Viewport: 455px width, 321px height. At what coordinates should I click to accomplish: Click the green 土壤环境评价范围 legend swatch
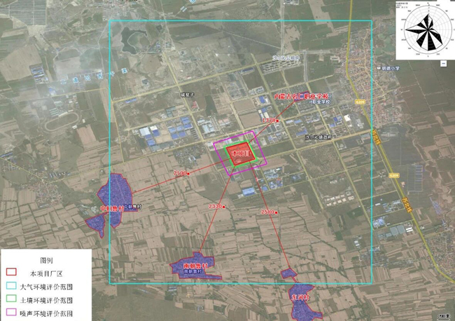pos(12,299)
